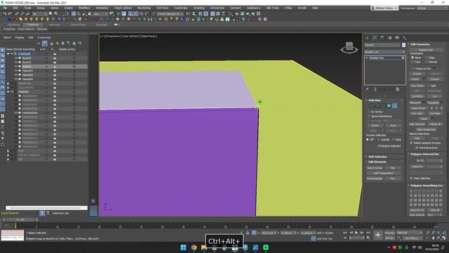Toggle Preserve UVs checkbox
Screen dimensions: 449x253
coord(413,69)
